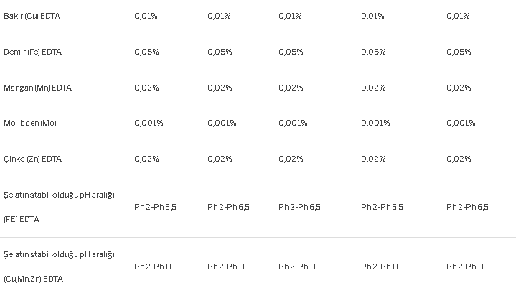The height and width of the screenshot is (296, 516).
Task: Click the Mangan (Mn) EDTA row label
Action: click(x=37, y=88)
